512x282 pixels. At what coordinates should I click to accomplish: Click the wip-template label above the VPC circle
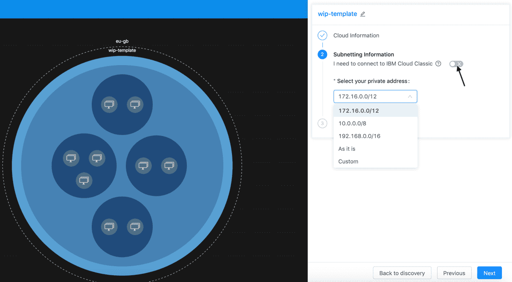click(122, 50)
